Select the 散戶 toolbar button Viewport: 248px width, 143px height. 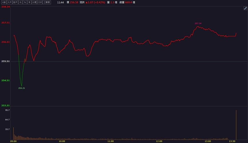(x=15, y=2)
